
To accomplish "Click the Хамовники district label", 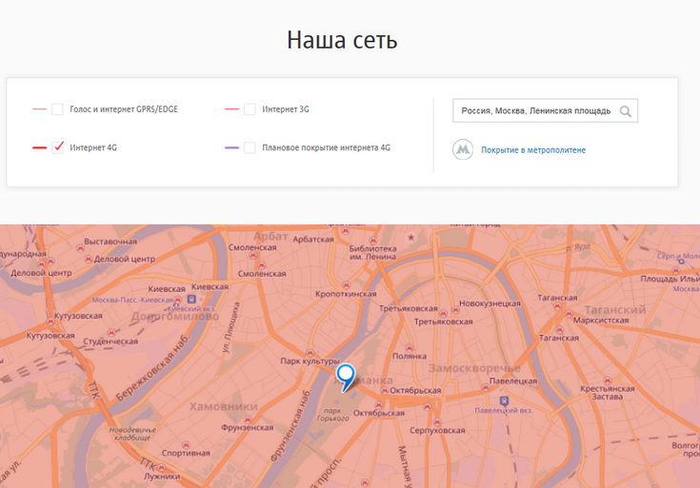I will click(x=224, y=406).
